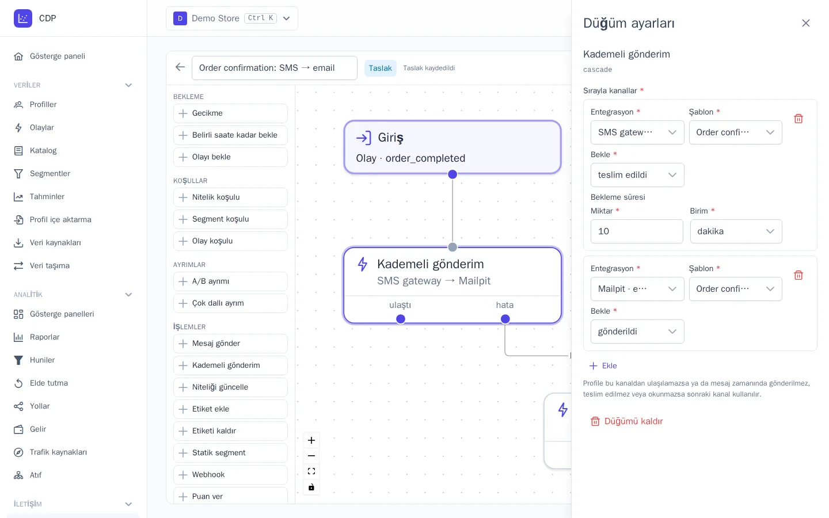Screen dimensions: 829x518
Task: Click the Huniler funnel icon
Action: (x=18, y=360)
